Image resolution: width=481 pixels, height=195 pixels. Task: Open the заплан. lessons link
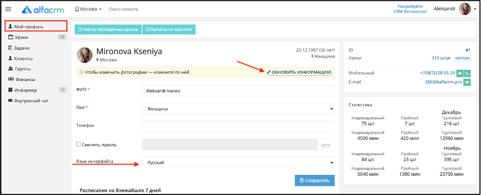click(463, 58)
